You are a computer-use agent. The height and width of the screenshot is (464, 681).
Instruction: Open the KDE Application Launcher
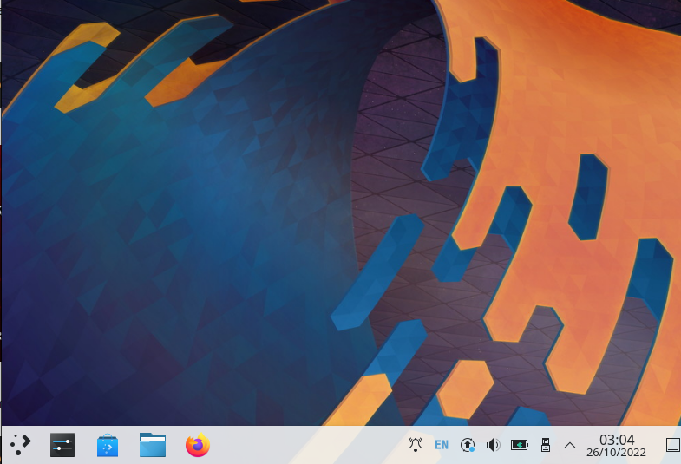[x=20, y=445]
